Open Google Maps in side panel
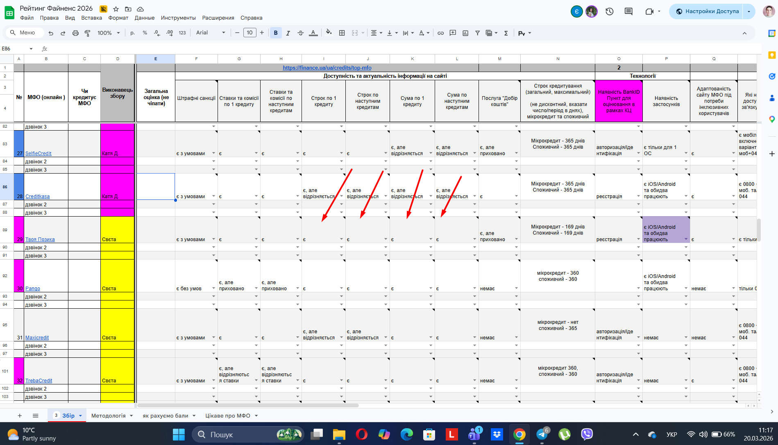The width and height of the screenshot is (778, 445). tap(772, 119)
